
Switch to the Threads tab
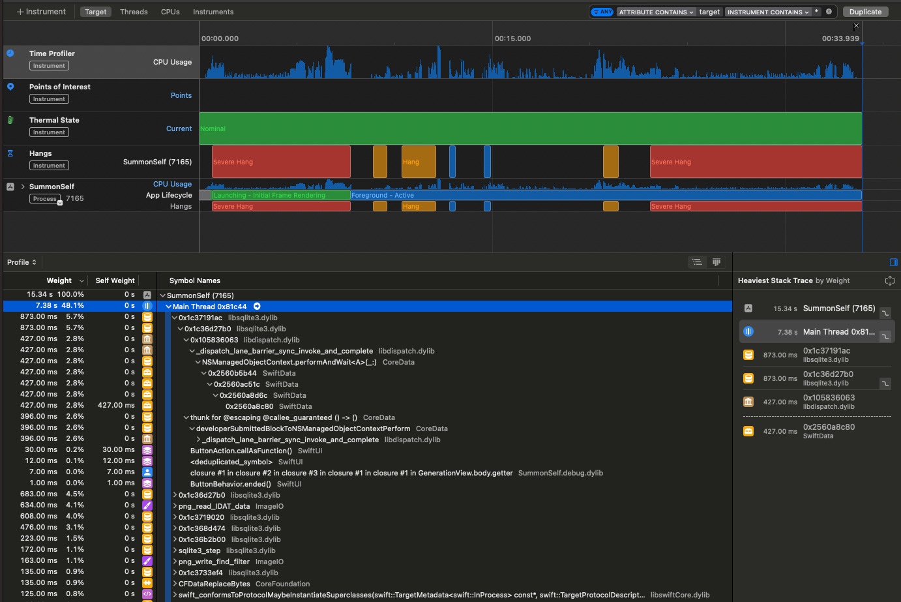(x=134, y=12)
